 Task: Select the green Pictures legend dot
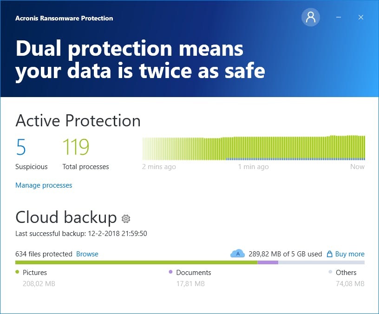click(x=18, y=272)
